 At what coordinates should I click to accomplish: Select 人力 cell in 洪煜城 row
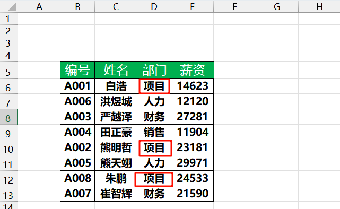(x=154, y=101)
